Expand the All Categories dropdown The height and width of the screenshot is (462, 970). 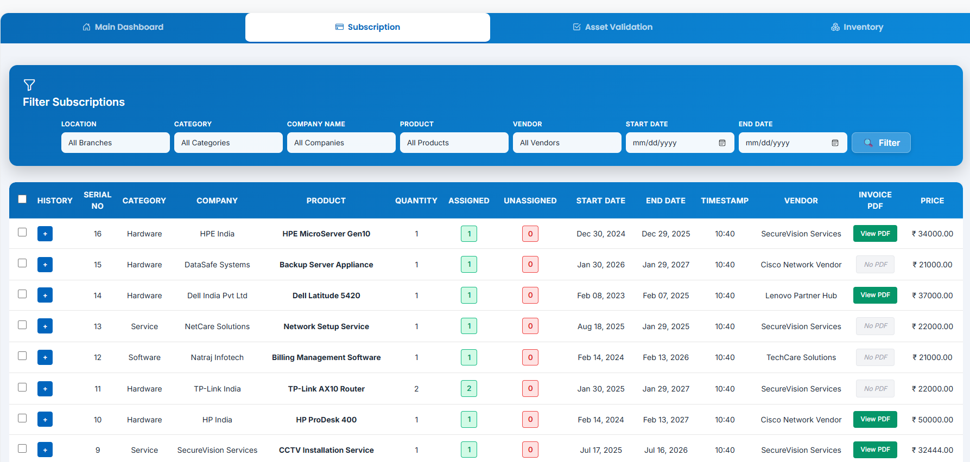pos(229,143)
